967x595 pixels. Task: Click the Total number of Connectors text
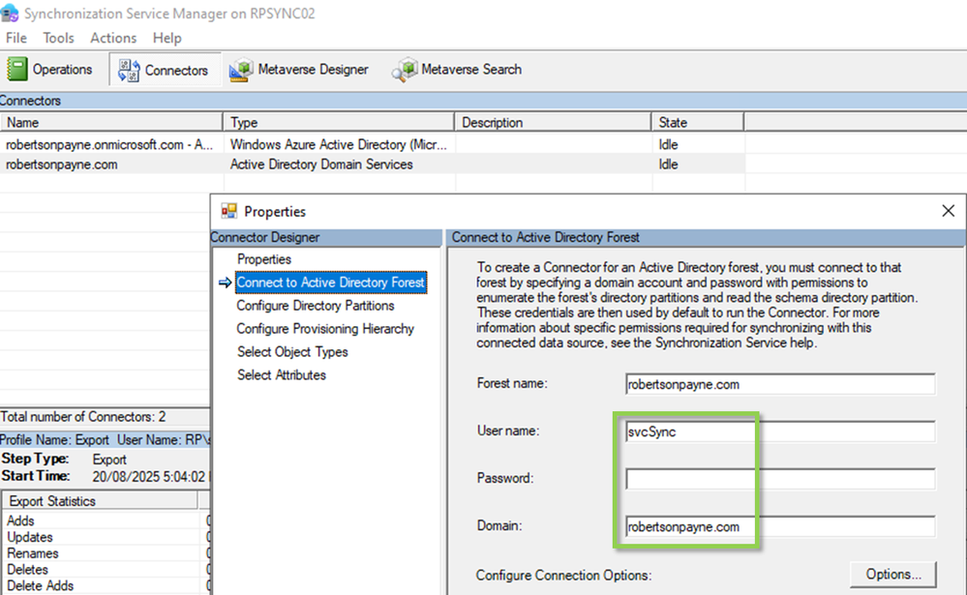tap(83, 417)
